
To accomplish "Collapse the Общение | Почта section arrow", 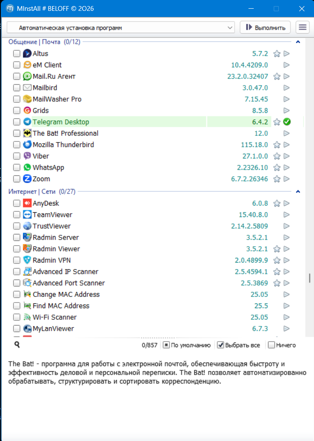I will (298, 42).
